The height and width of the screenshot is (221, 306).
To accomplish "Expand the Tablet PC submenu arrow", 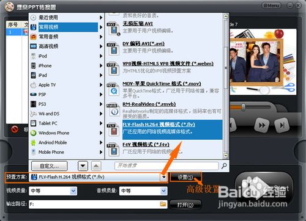I will point(101,123).
